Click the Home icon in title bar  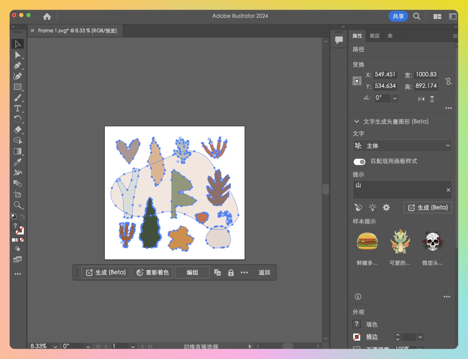point(47,16)
